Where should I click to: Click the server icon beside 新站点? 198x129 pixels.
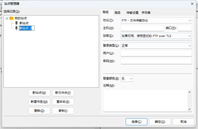pos(16,23)
